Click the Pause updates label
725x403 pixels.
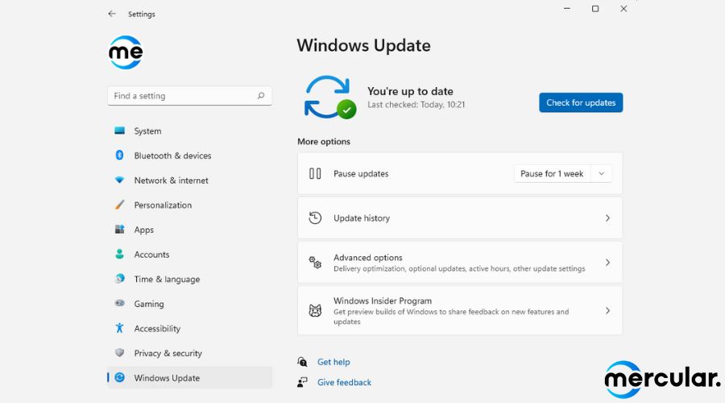(361, 173)
